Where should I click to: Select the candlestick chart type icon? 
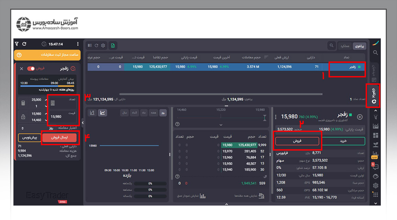coord(92,112)
